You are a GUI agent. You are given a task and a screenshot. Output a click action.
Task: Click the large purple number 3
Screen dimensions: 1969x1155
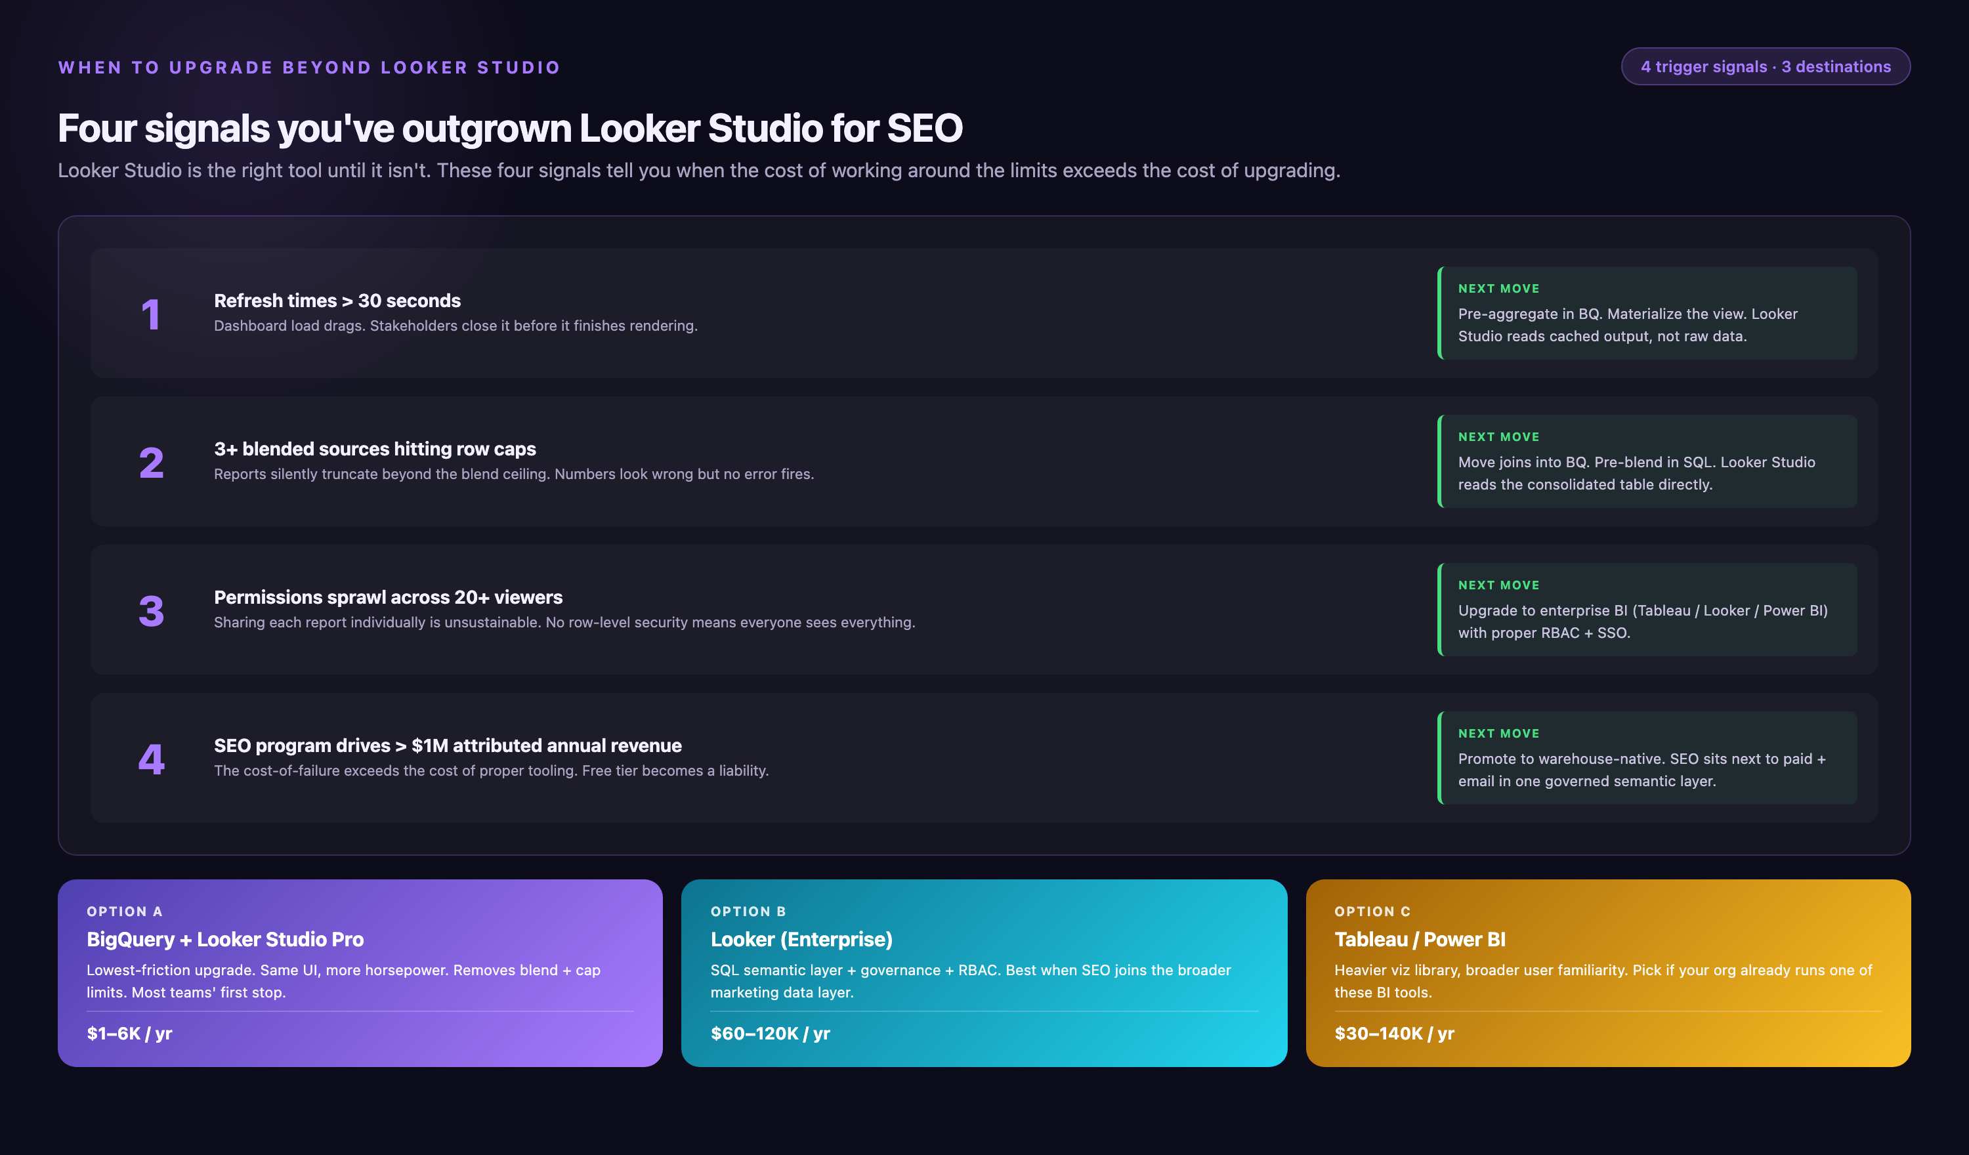[151, 611]
